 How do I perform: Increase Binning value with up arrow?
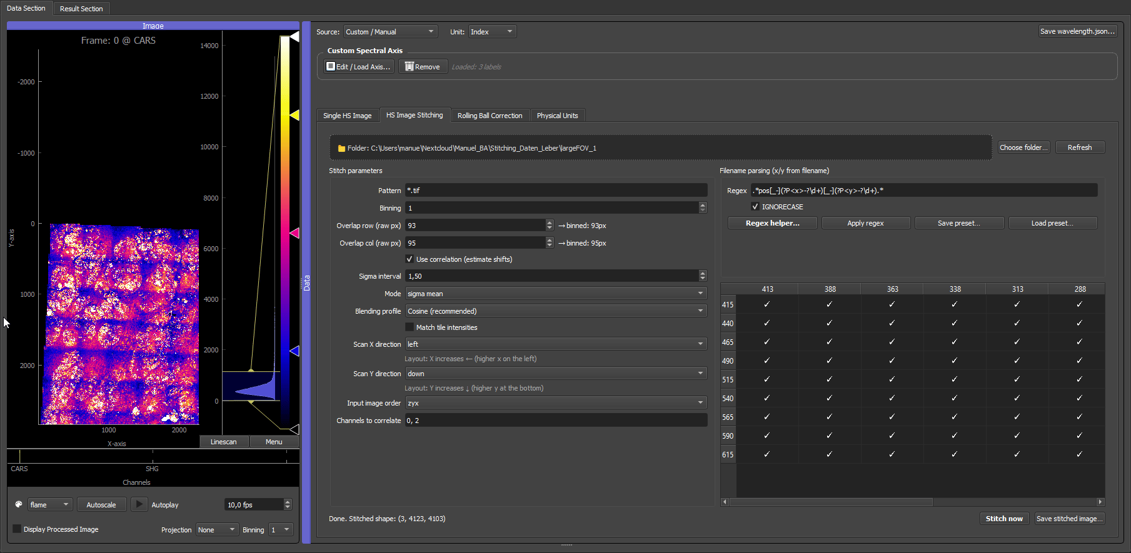[x=703, y=205]
